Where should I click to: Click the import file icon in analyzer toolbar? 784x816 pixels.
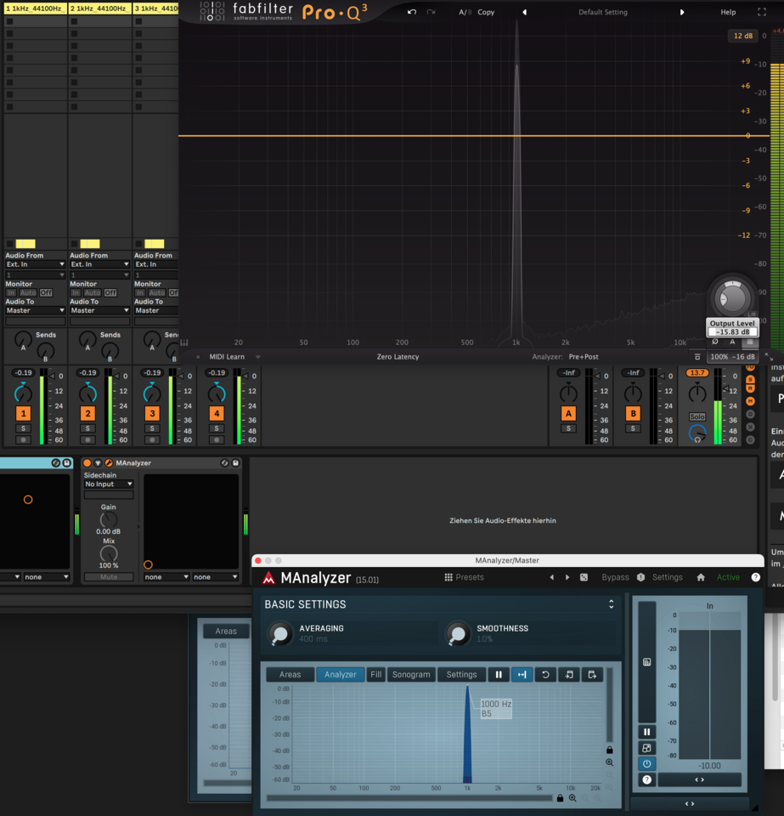coord(569,674)
